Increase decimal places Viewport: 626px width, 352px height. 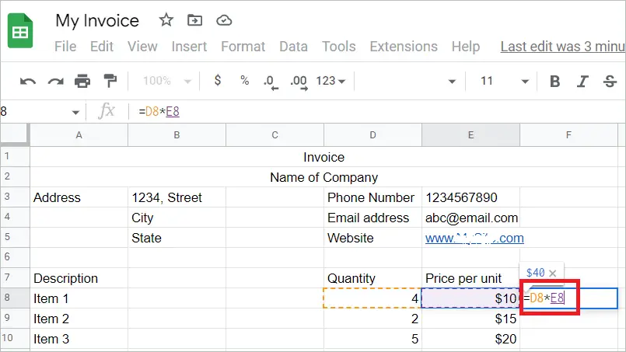(299, 82)
